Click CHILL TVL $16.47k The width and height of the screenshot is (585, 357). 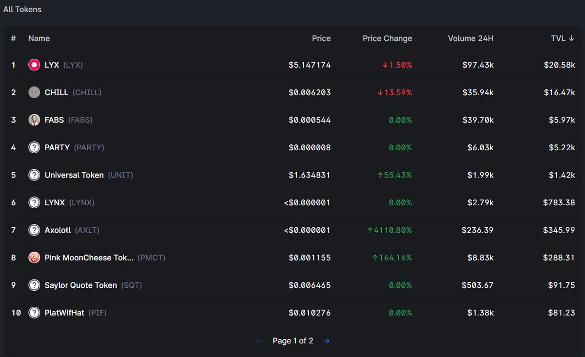(x=559, y=92)
